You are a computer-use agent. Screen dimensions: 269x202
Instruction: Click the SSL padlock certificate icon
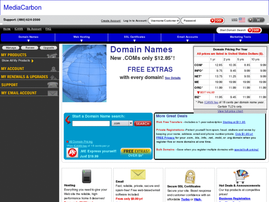(x=190, y=177)
